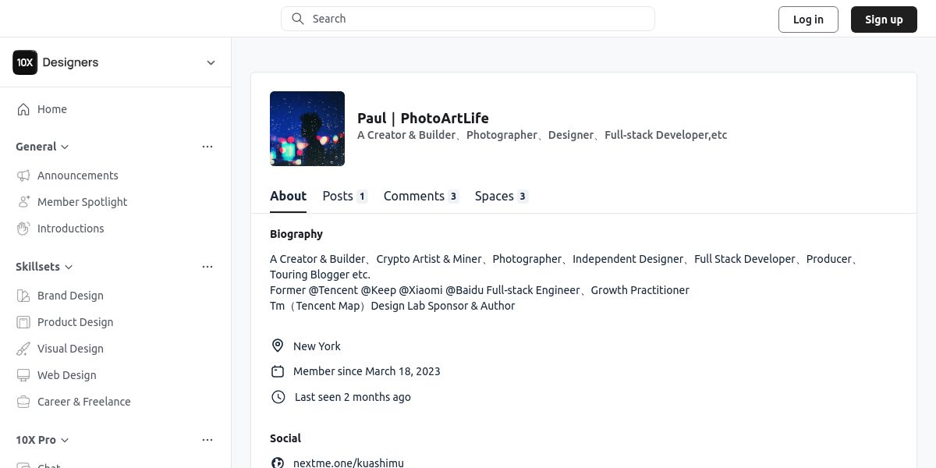The width and height of the screenshot is (936, 468).
Task: Click the Visual Design pencil icon
Action: tap(23, 349)
